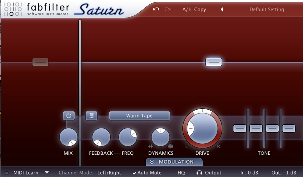
Task: Click the MIDI indicator light
Action: click(x=7, y=173)
